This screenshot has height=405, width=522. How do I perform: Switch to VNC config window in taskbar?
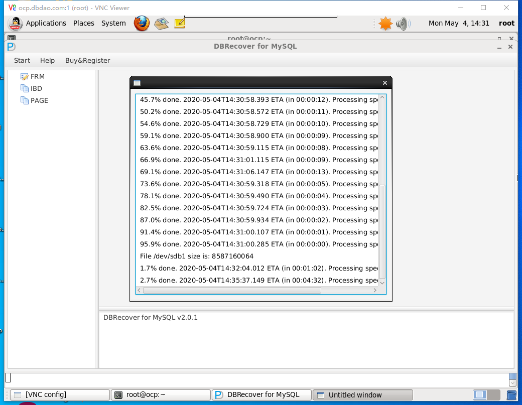59,395
